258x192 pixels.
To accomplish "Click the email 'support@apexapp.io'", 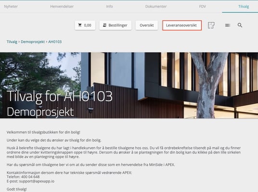I will click(37, 181).
